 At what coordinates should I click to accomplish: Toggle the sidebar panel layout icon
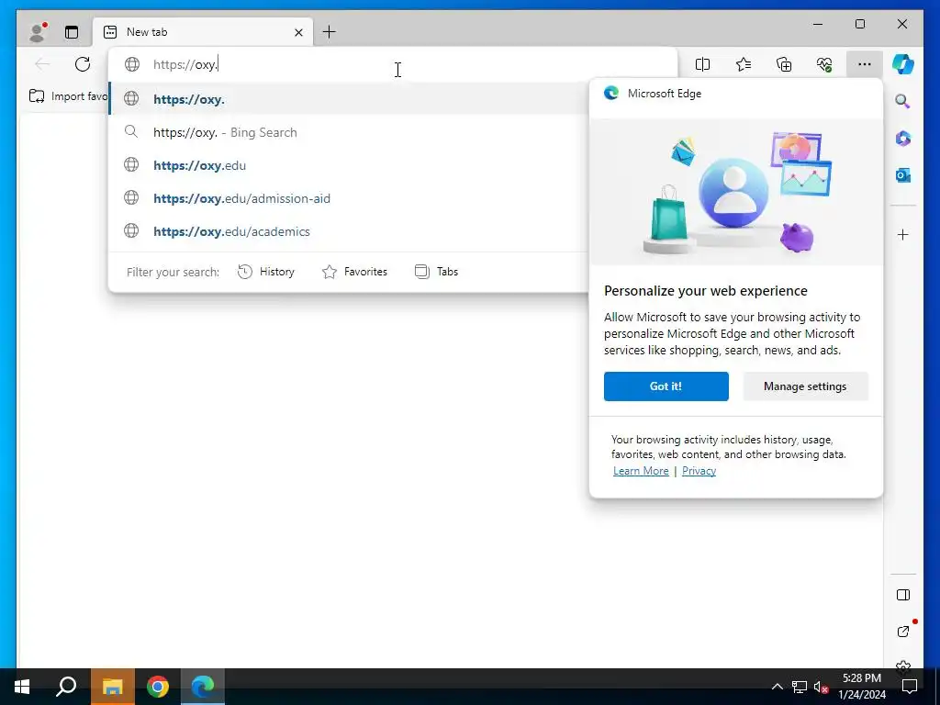click(x=903, y=595)
